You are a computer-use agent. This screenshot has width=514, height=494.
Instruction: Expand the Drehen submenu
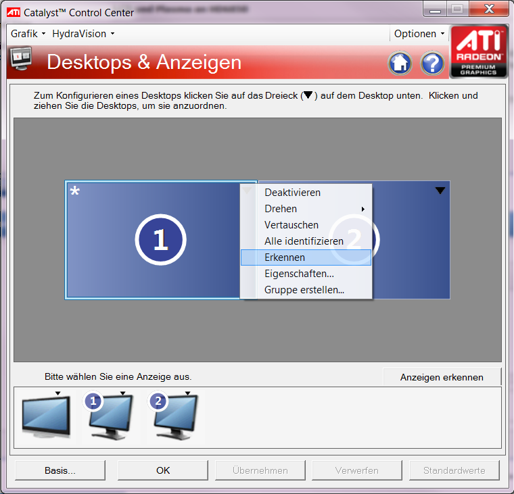point(306,209)
